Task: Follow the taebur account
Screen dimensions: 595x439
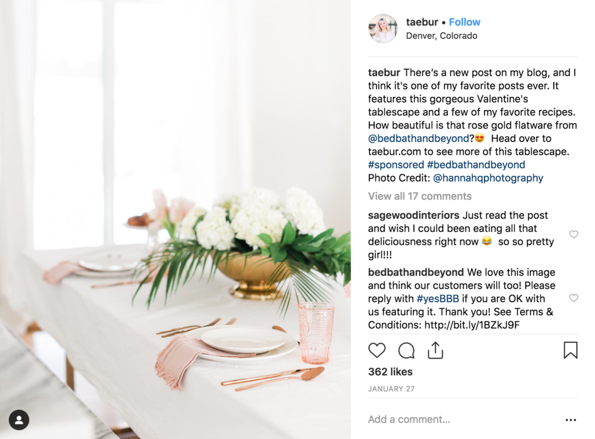Action: (464, 22)
